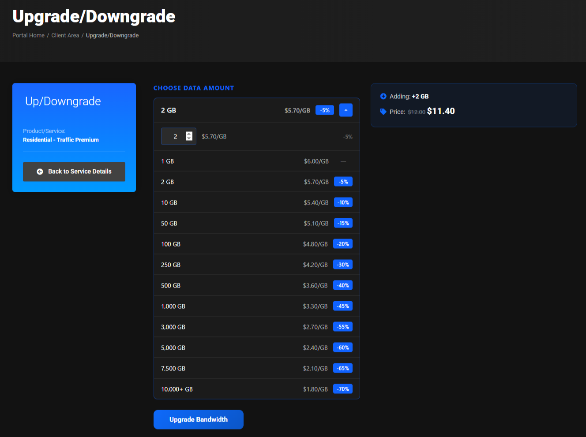586x437 pixels.
Task: Click the struck-through $12.00 price
Action: [x=417, y=112]
